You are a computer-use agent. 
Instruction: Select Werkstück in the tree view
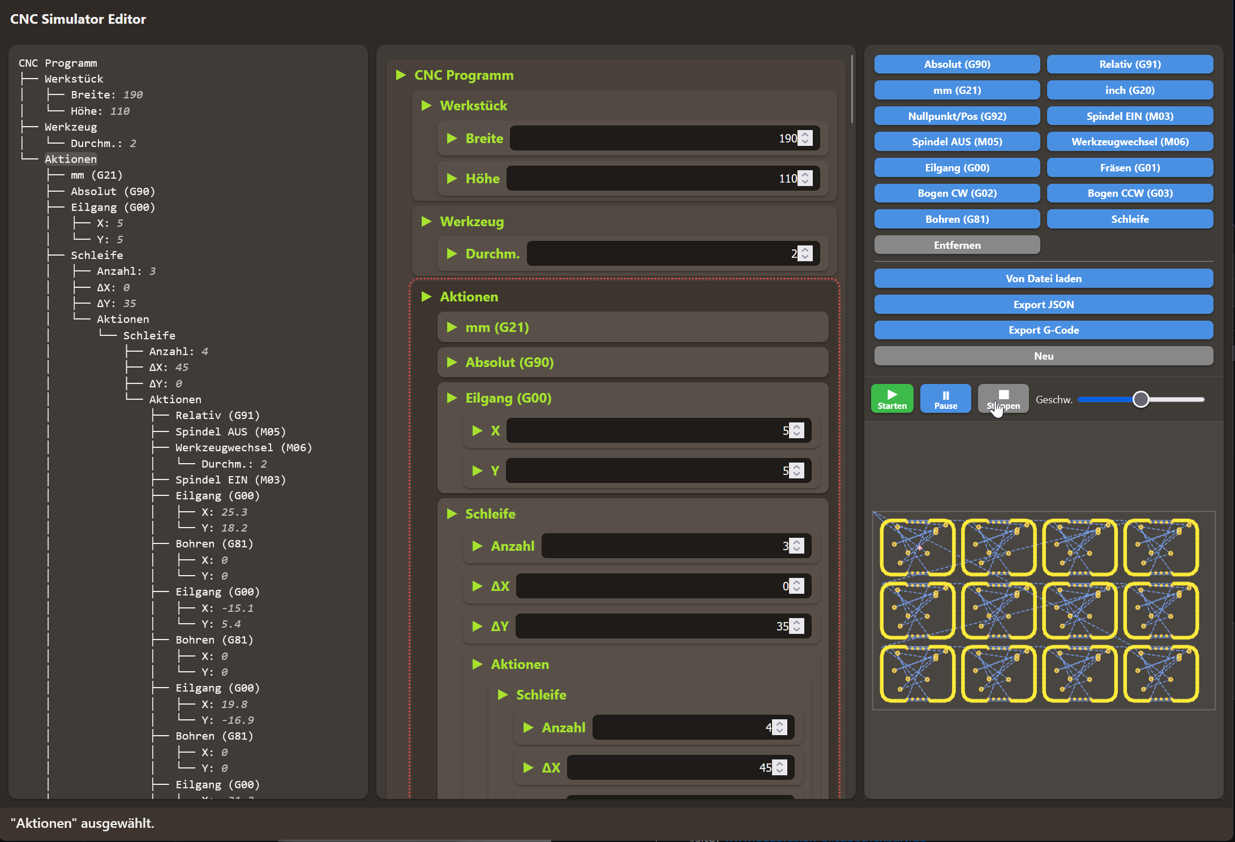click(x=74, y=79)
